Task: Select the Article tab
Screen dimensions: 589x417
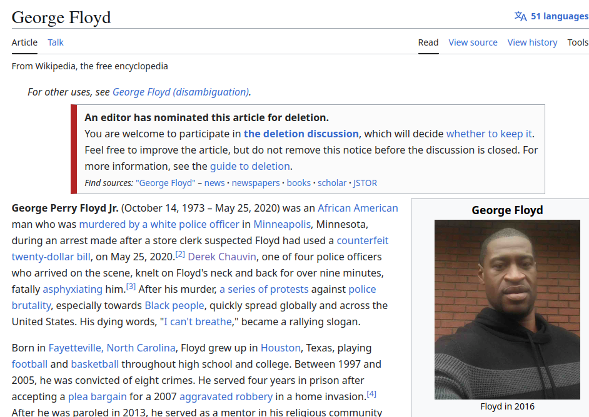Action: [x=24, y=42]
